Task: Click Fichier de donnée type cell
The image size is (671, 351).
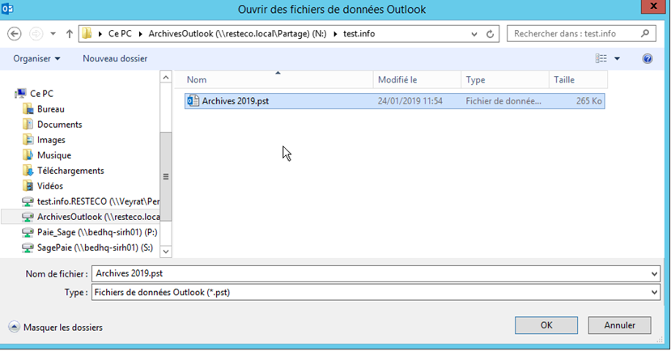Action: [x=503, y=101]
